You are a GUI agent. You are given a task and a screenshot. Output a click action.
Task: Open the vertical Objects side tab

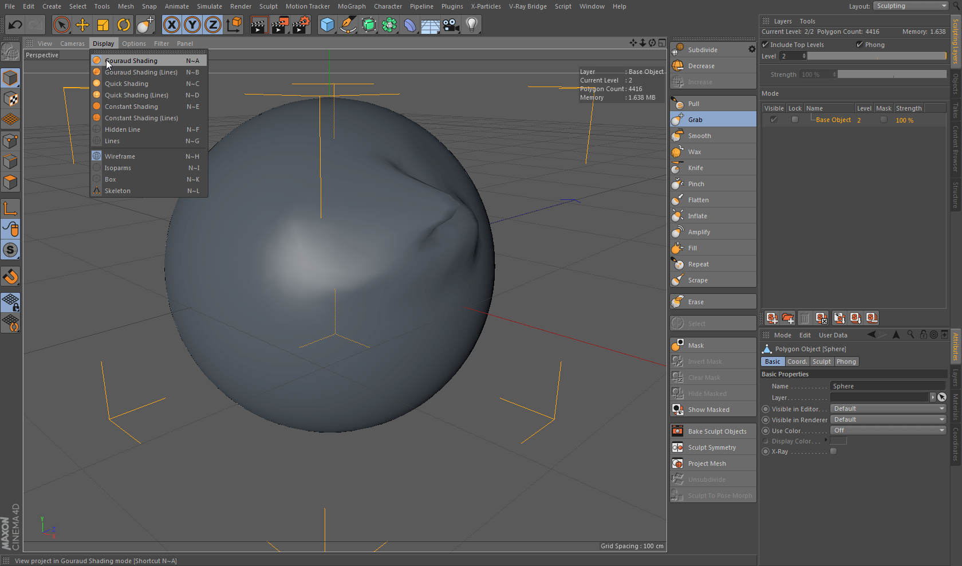click(955, 84)
